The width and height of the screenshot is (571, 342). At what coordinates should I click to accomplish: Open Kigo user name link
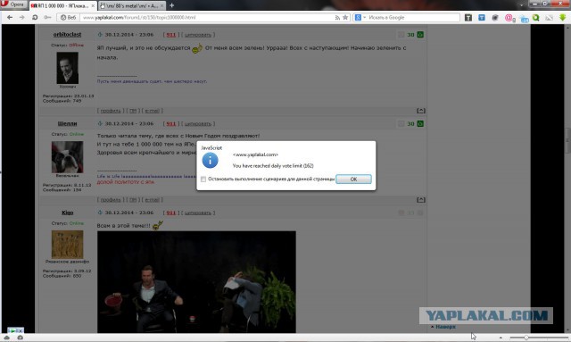tap(68, 213)
